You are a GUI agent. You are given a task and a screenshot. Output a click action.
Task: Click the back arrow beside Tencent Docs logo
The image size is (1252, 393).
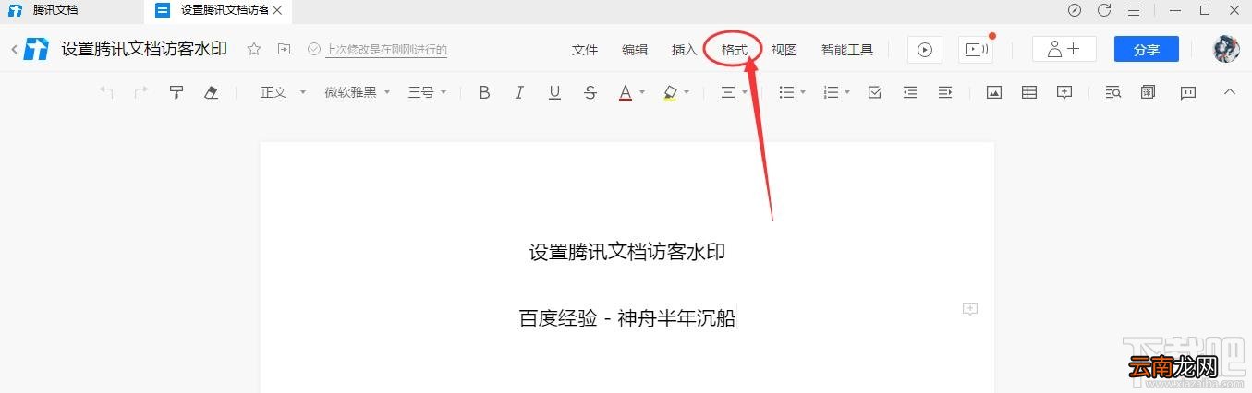pos(13,50)
